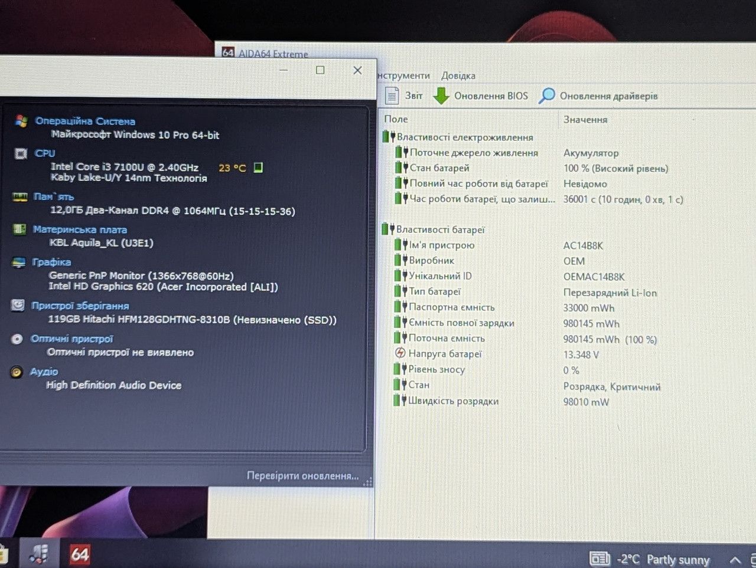Image resolution: width=756 pixels, height=568 pixels.
Task: Open the Пристрої зберігання section
Action: (x=80, y=306)
